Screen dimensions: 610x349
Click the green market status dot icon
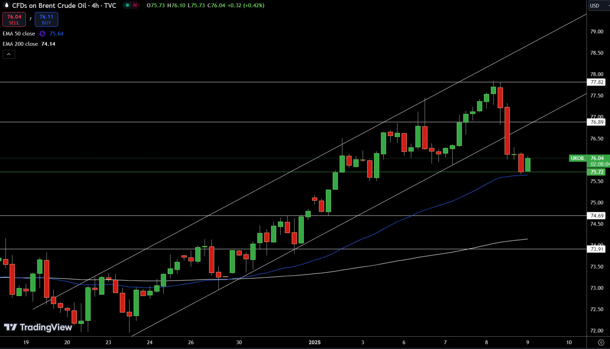click(127, 5)
